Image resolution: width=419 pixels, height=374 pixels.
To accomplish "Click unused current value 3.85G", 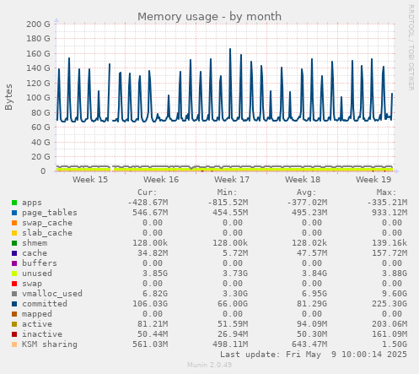I will tap(155, 274).
